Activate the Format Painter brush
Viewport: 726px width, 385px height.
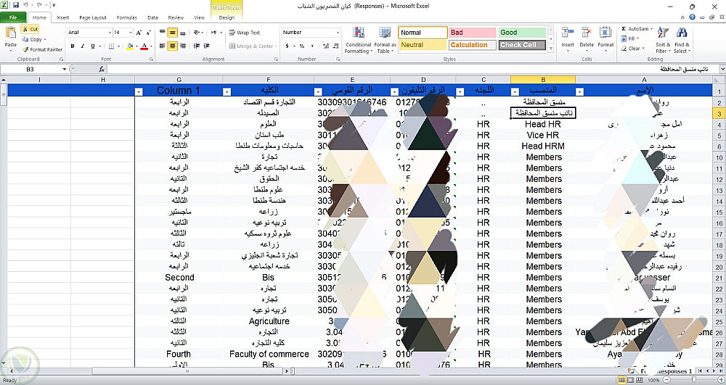click(41, 49)
